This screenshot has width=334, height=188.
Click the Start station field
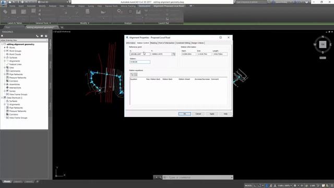click(188, 54)
